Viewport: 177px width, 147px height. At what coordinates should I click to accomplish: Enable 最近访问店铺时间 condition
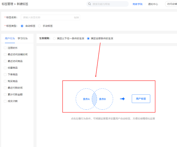5,54
